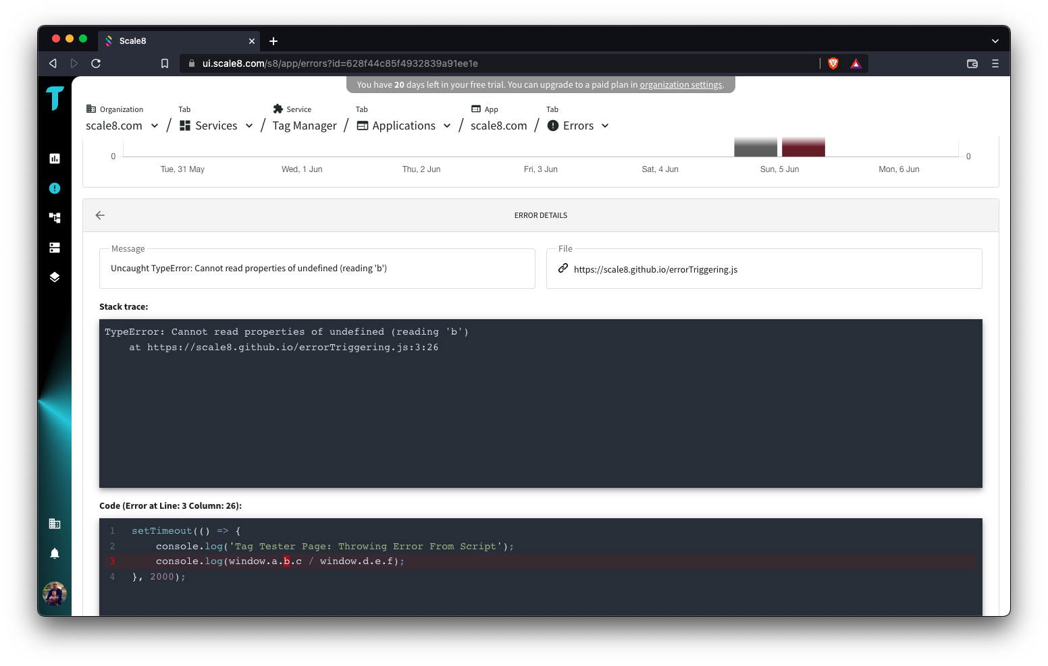
Task: Open the tag tree icon in sidebar
Action: point(55,218)
